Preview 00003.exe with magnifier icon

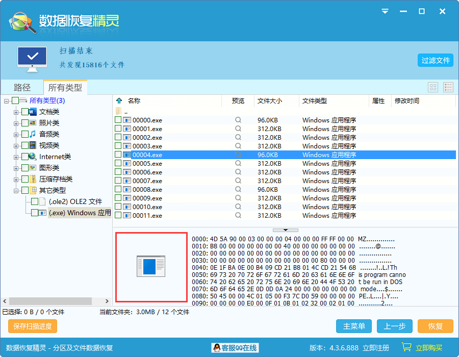238,146
